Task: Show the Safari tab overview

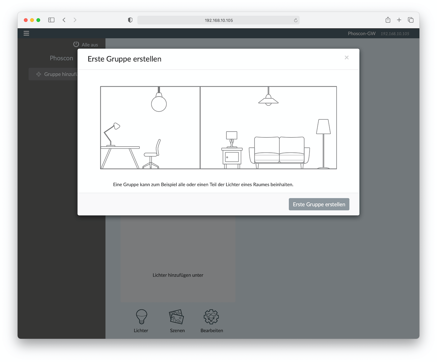Action: point(410,20)
